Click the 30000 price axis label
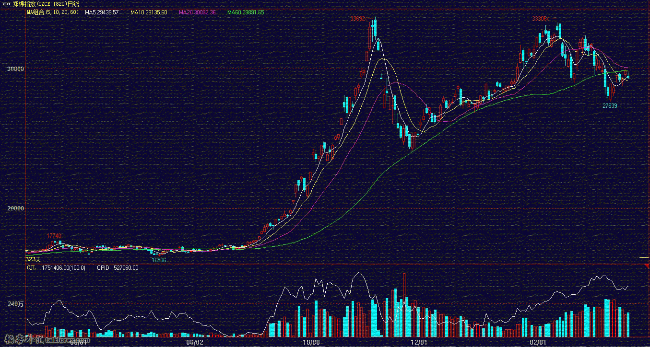The width and height of the screenshot is (650, 347). tap(16, 69)
